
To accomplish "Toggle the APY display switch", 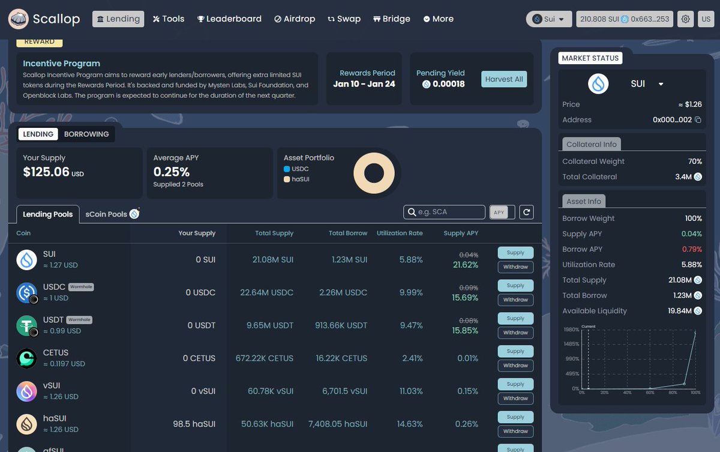I will click(x=502, y=212).
